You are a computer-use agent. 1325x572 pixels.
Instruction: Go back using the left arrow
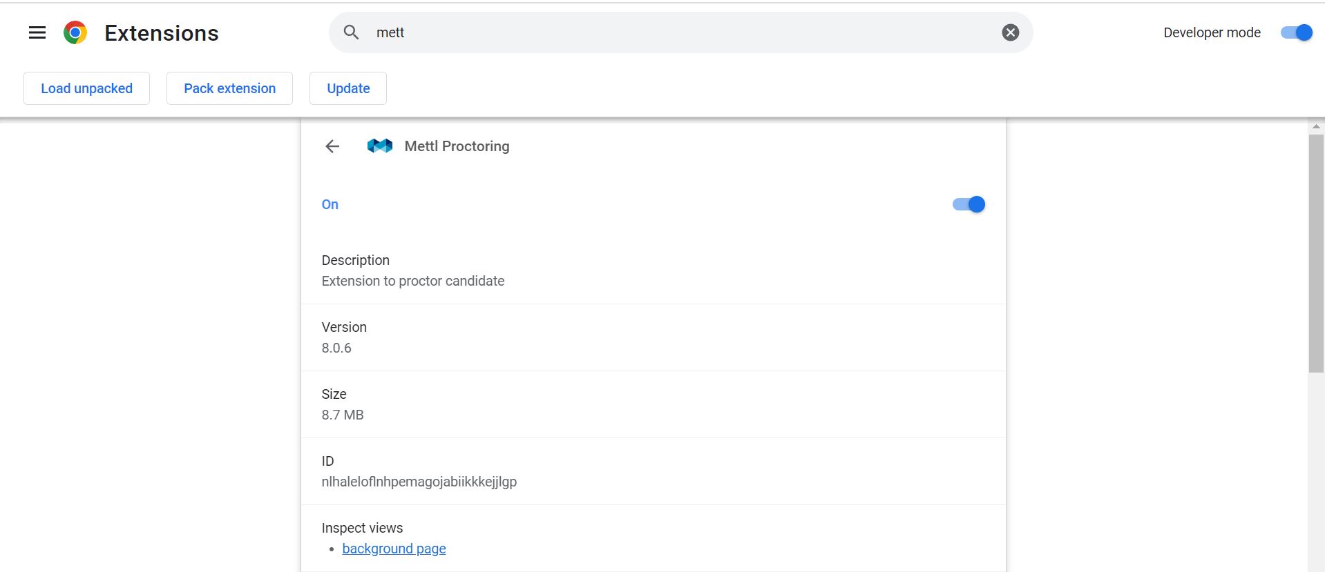332,146
